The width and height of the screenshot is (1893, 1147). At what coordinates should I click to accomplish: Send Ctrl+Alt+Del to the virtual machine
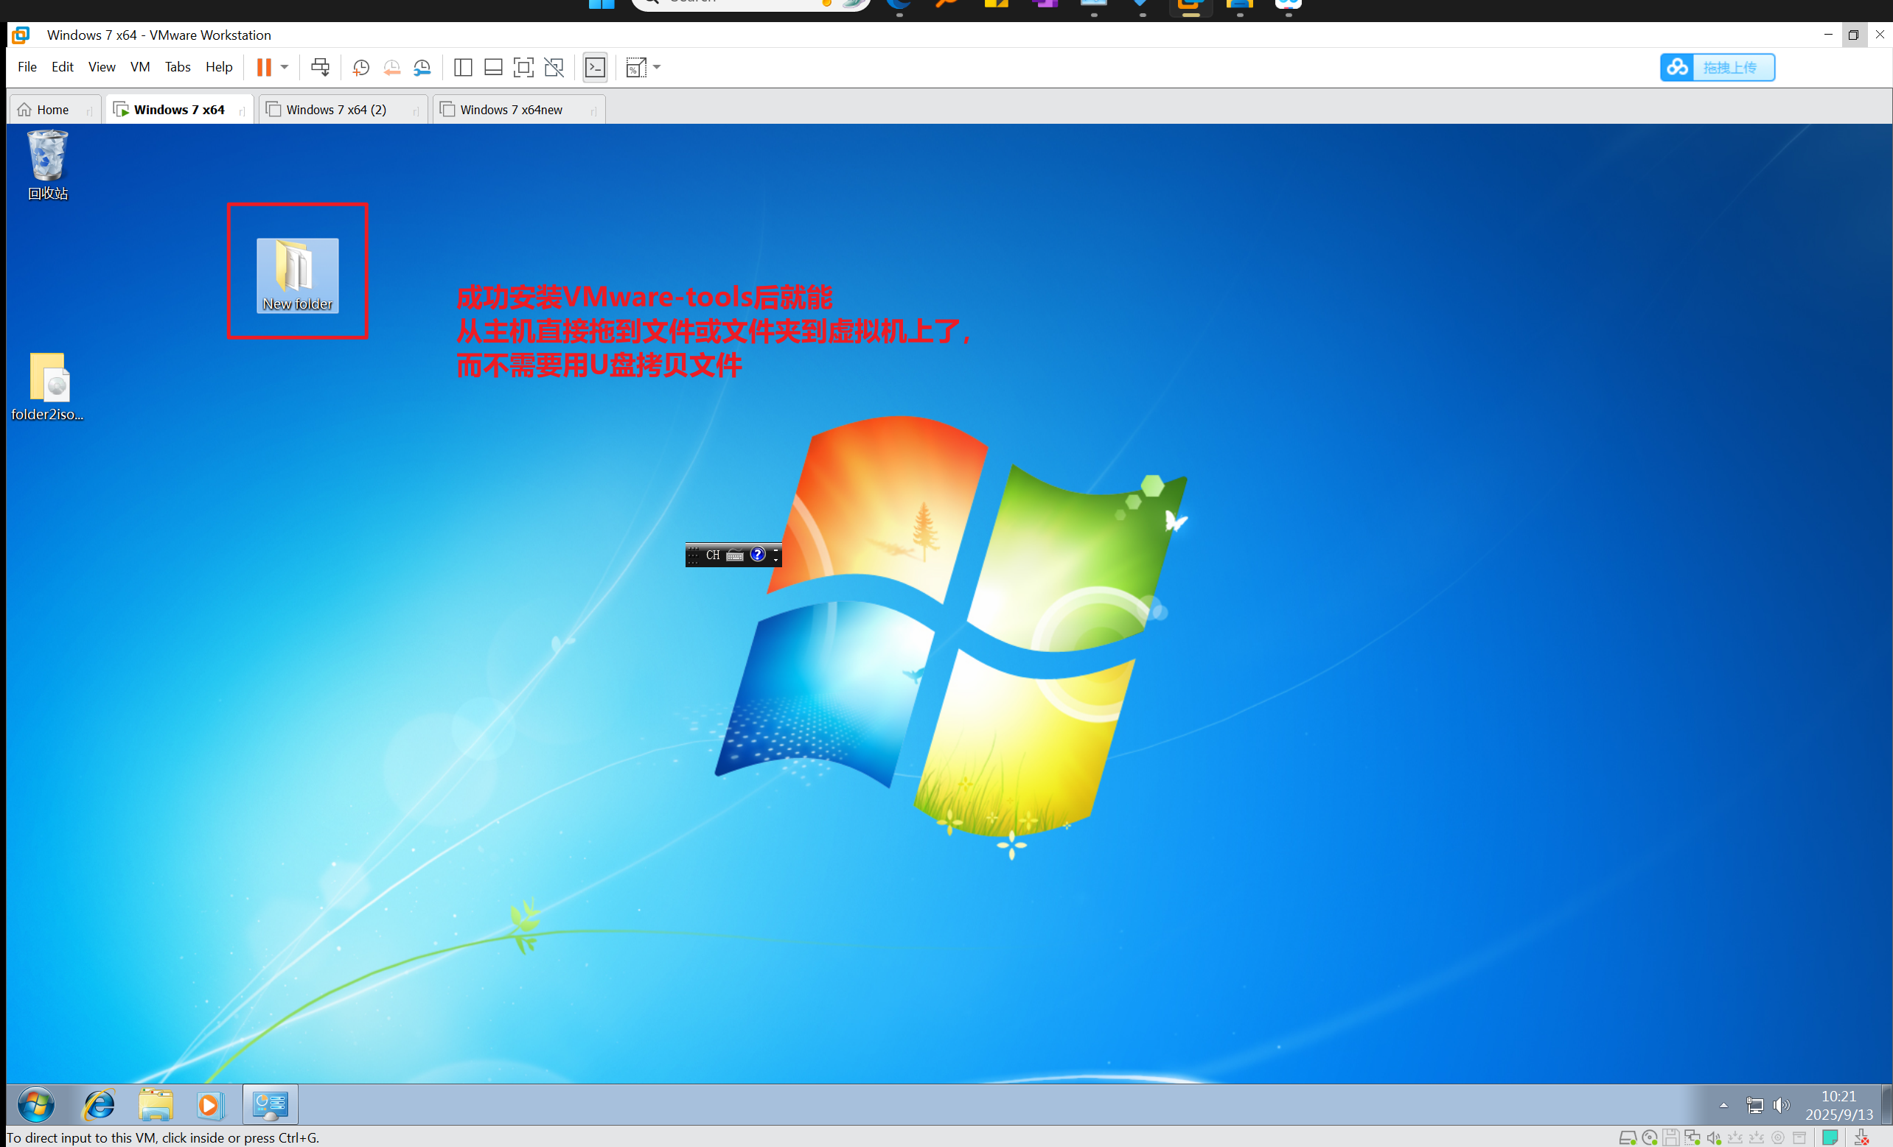pyautogui.click(x=321, y=68)
